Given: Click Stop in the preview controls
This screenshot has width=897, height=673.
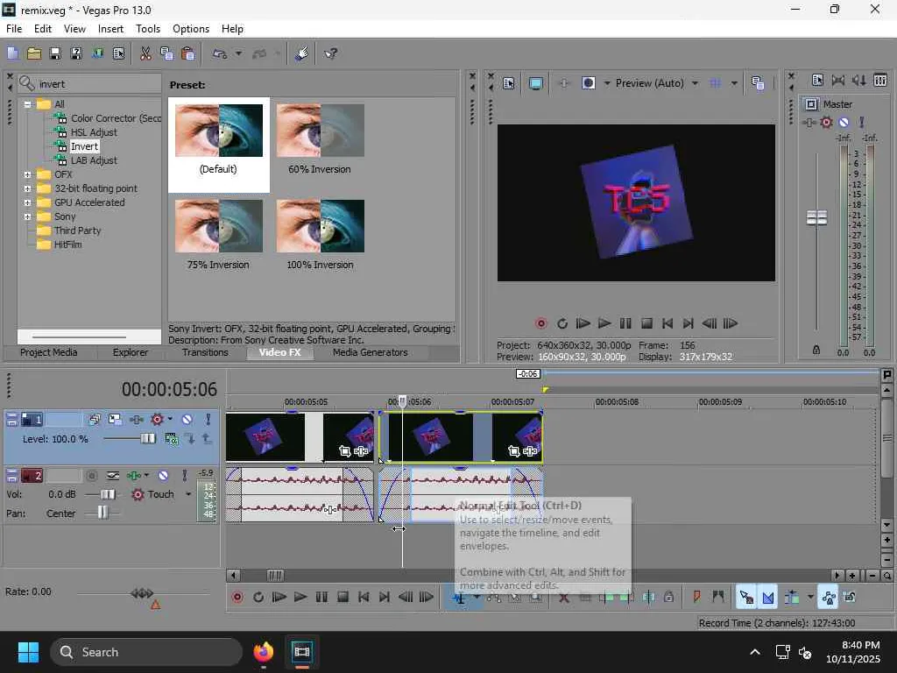Looking at the screenshot, I should (x=646, y=324).
